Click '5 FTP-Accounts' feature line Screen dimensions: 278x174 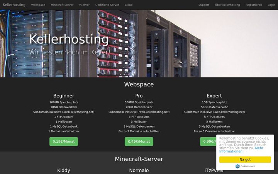tap(214, 117)
